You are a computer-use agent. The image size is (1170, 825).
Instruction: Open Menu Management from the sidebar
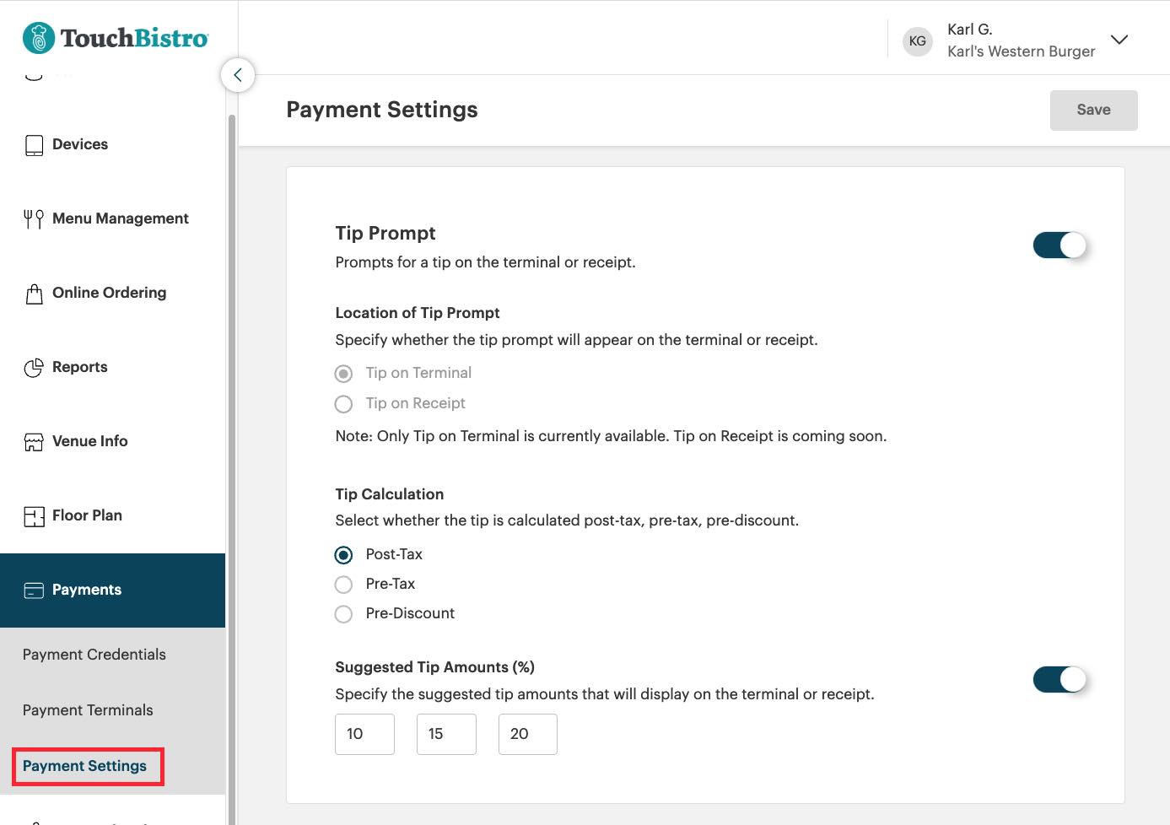(33, 218)
